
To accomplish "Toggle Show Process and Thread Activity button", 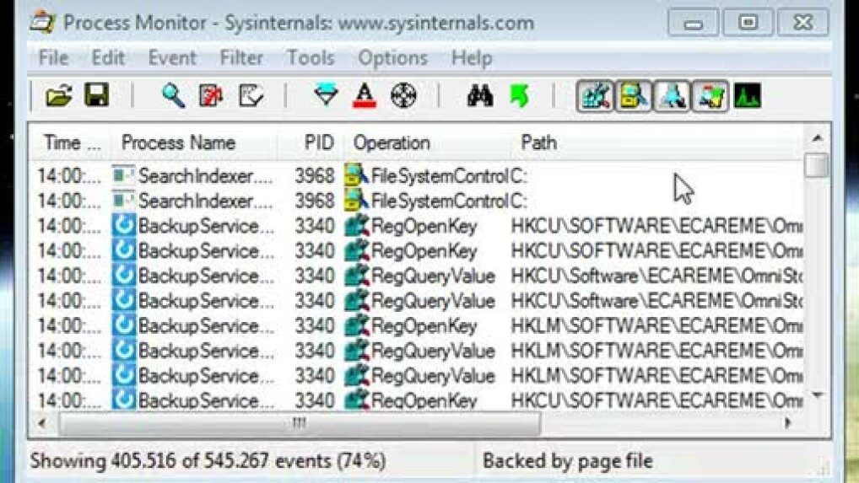I will pyautogui.click(x=710, y=96).
